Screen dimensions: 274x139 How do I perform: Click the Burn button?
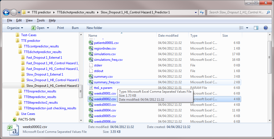pos(75,28)
